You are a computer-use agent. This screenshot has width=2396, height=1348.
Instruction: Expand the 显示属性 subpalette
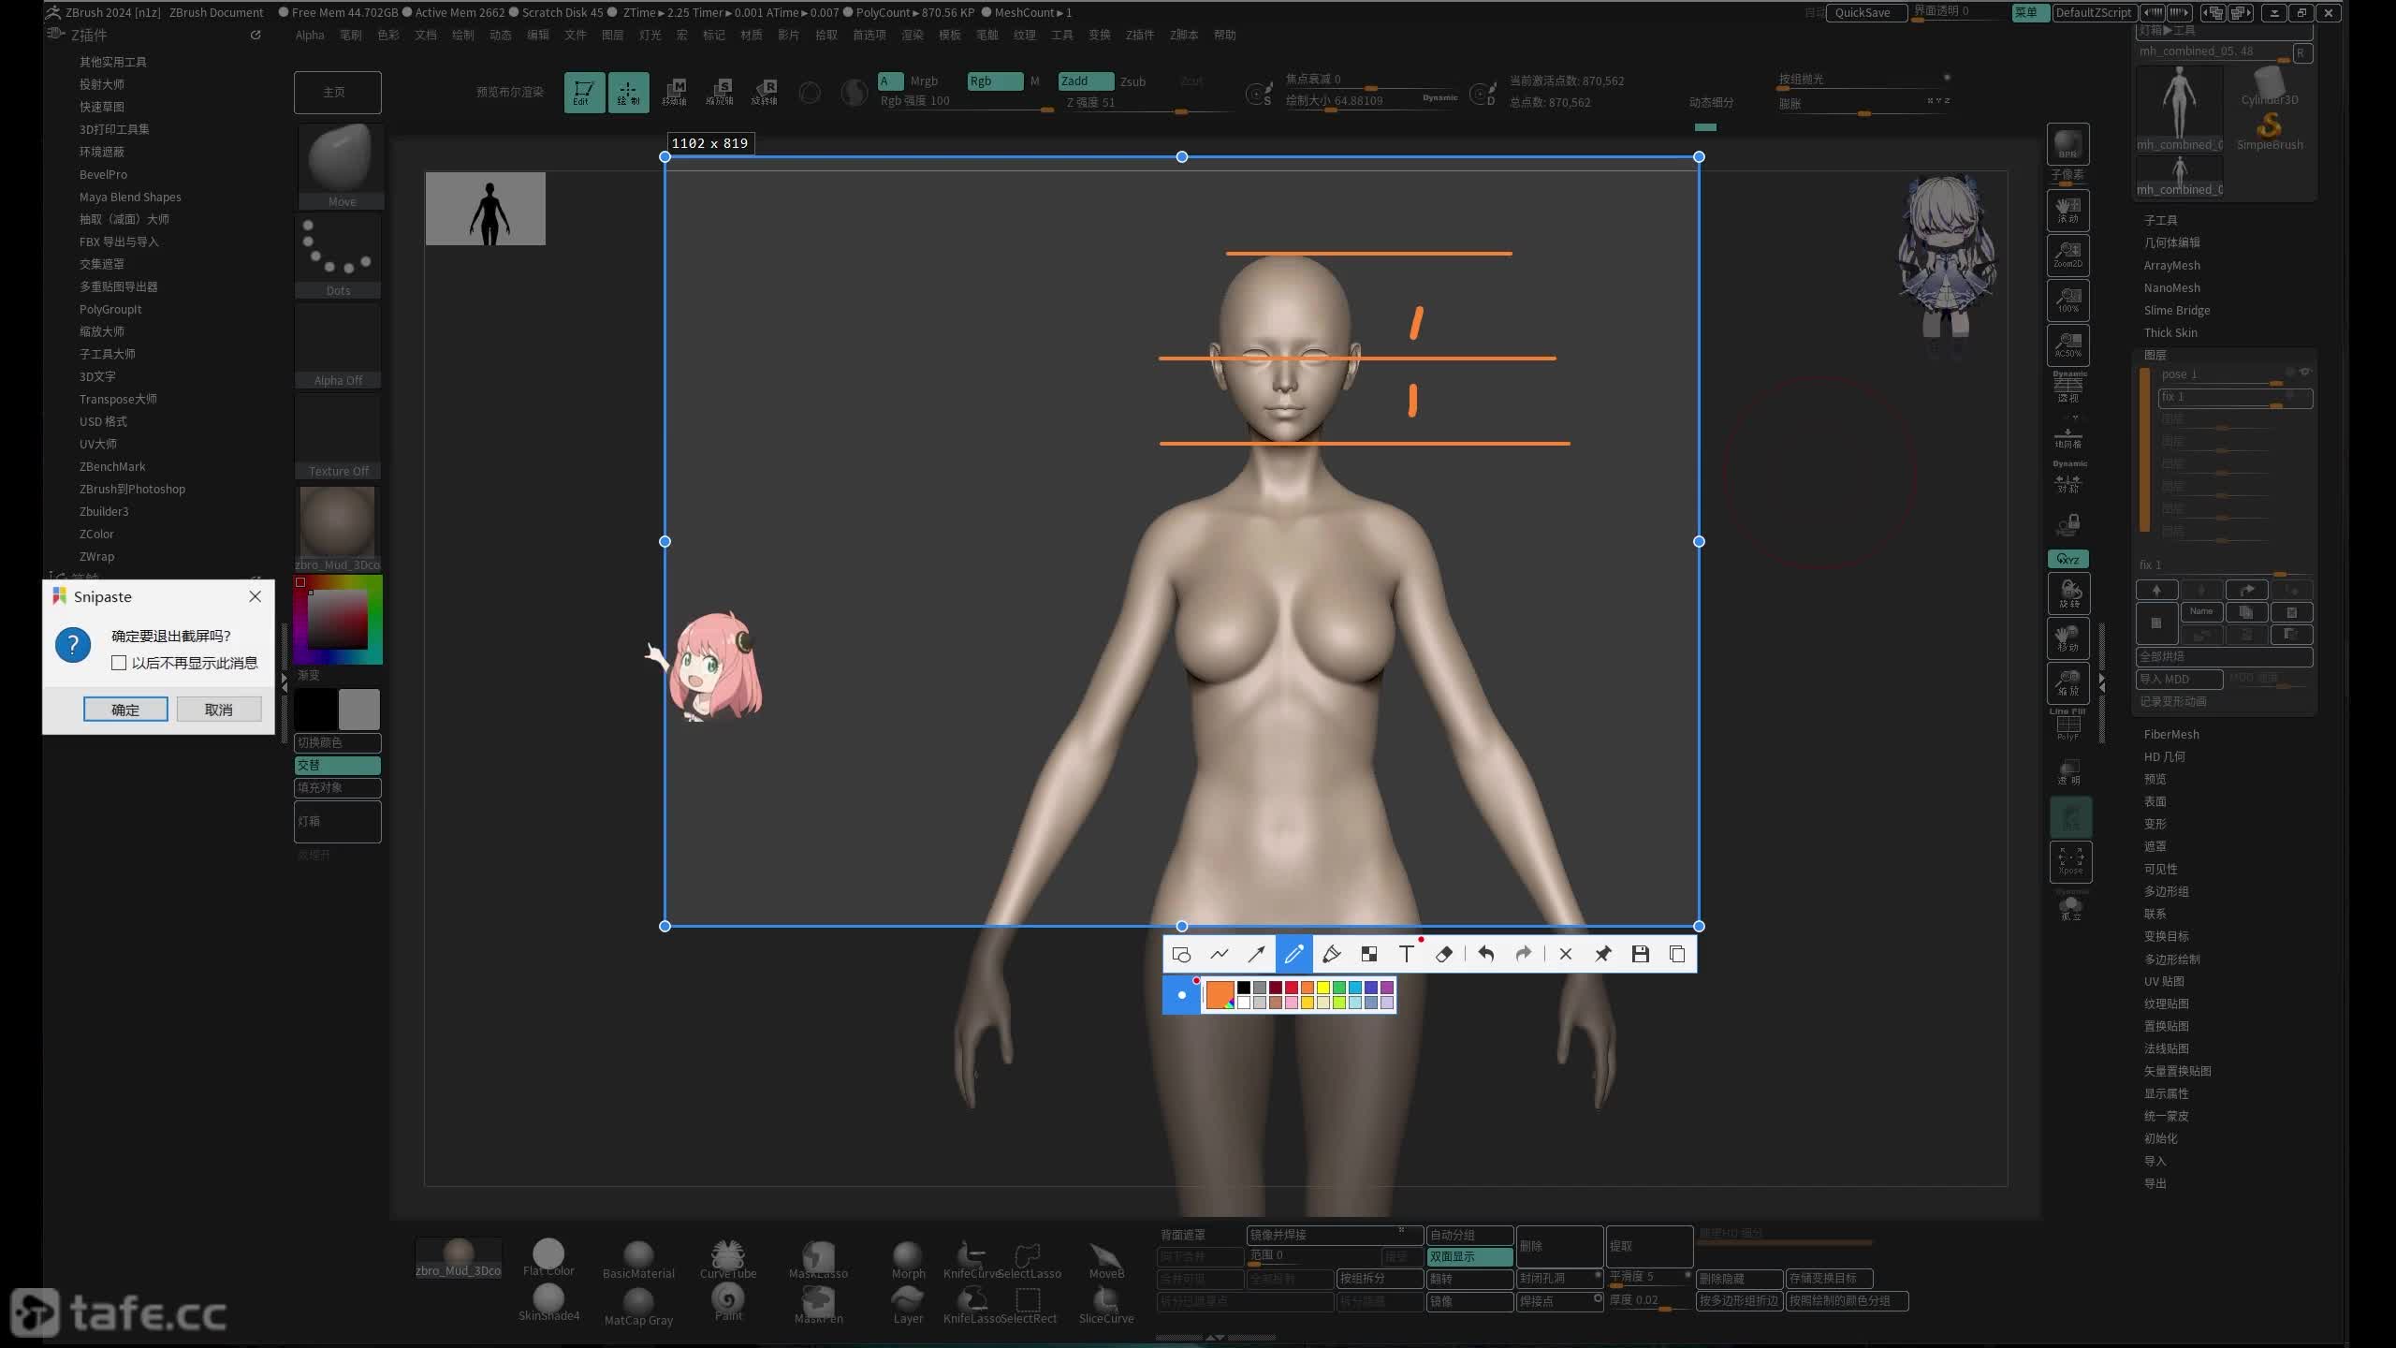[2166, 1094]
